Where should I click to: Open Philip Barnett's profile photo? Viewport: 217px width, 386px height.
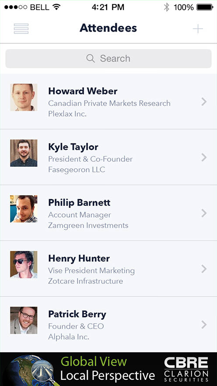[24, 209]
